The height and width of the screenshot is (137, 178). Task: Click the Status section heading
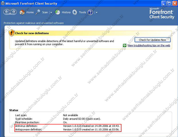click(x=14, y=110)
